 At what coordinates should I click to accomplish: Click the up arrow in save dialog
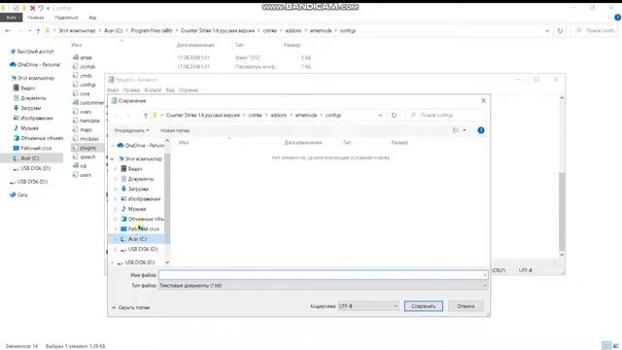point(146,115)
